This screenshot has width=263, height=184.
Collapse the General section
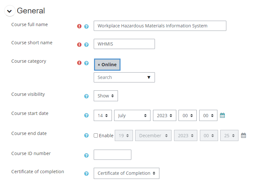(x=10, y=11)
